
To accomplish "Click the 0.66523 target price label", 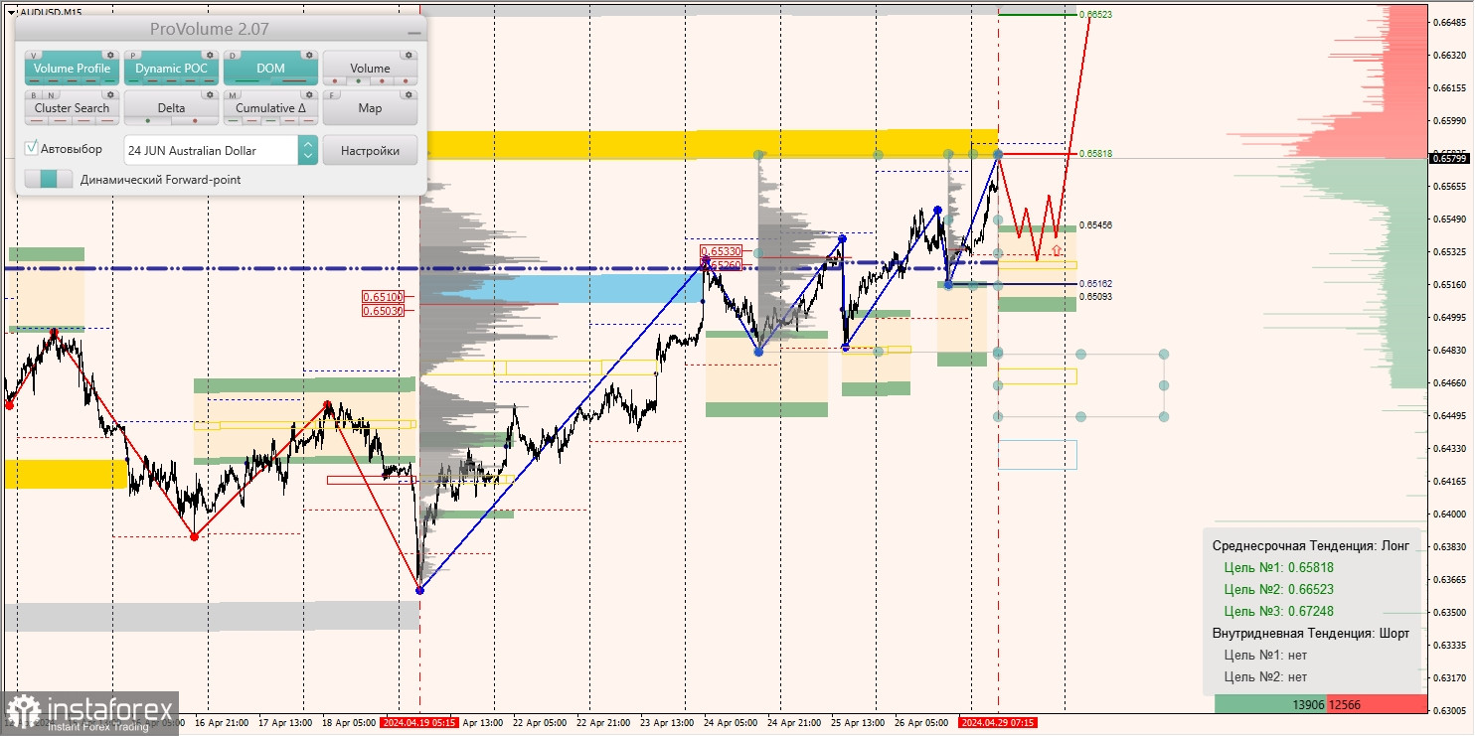I will pyautogui.click(x=1095, y=15).
